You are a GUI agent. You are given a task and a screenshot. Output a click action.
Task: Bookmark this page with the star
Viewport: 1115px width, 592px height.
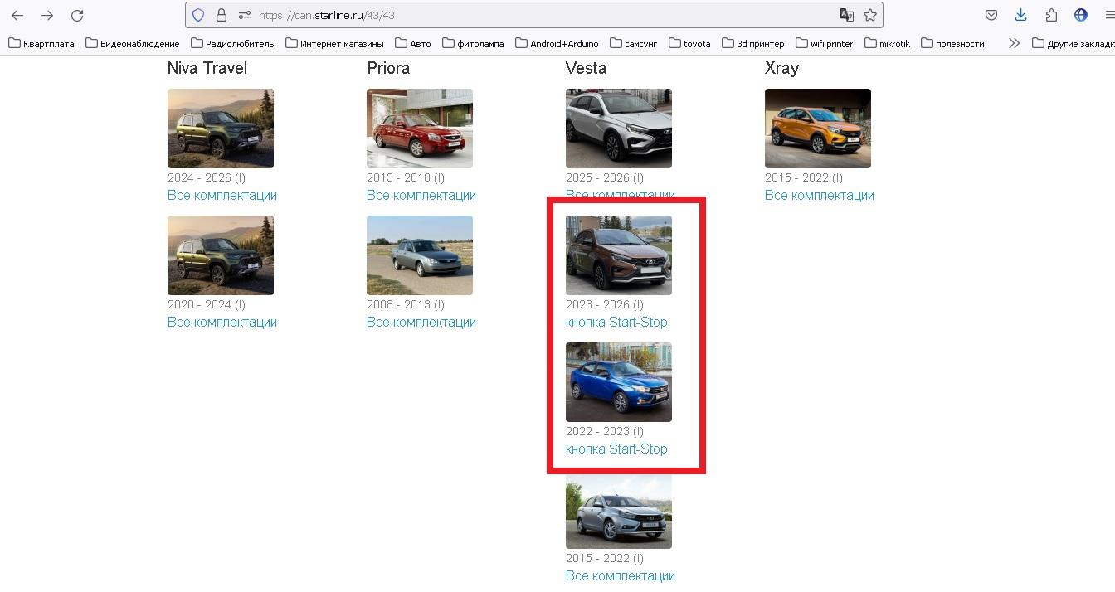(870, 15)
